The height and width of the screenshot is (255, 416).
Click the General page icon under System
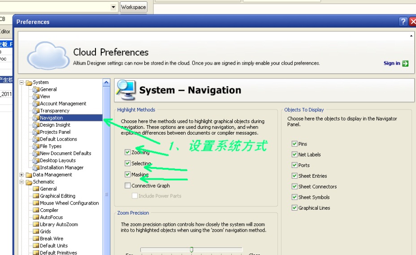[x=36, y=89]
